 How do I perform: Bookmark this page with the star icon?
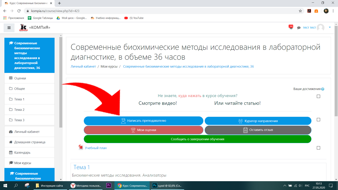point(300,11)
